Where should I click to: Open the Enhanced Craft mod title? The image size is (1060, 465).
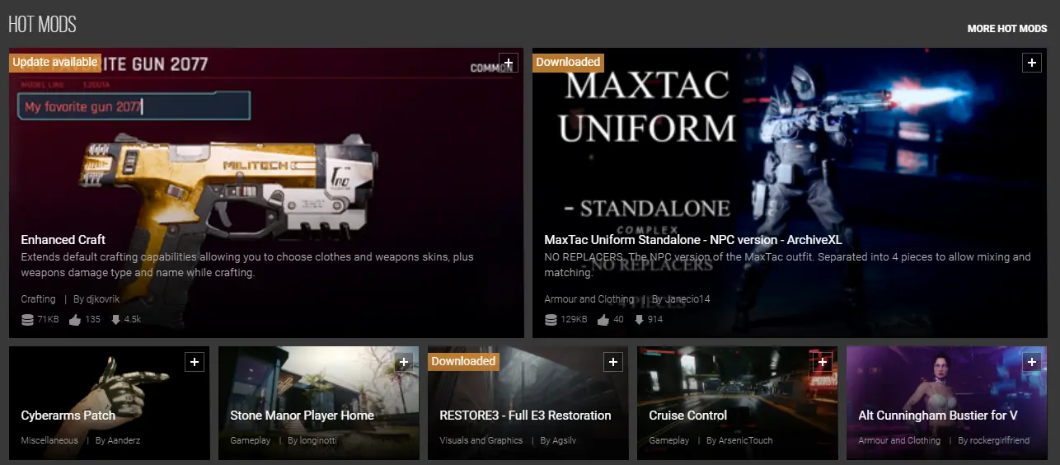click(x=63, y=239)
